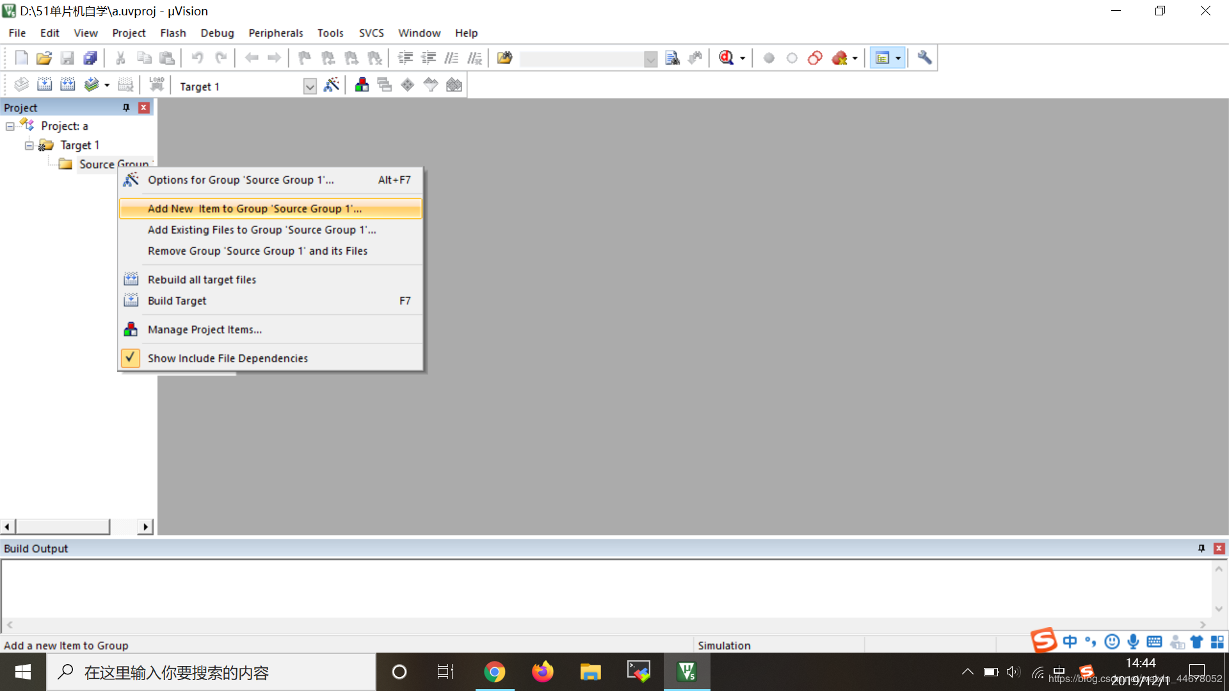Close the Project panel
1229x691 pixels.
[144, 107]
